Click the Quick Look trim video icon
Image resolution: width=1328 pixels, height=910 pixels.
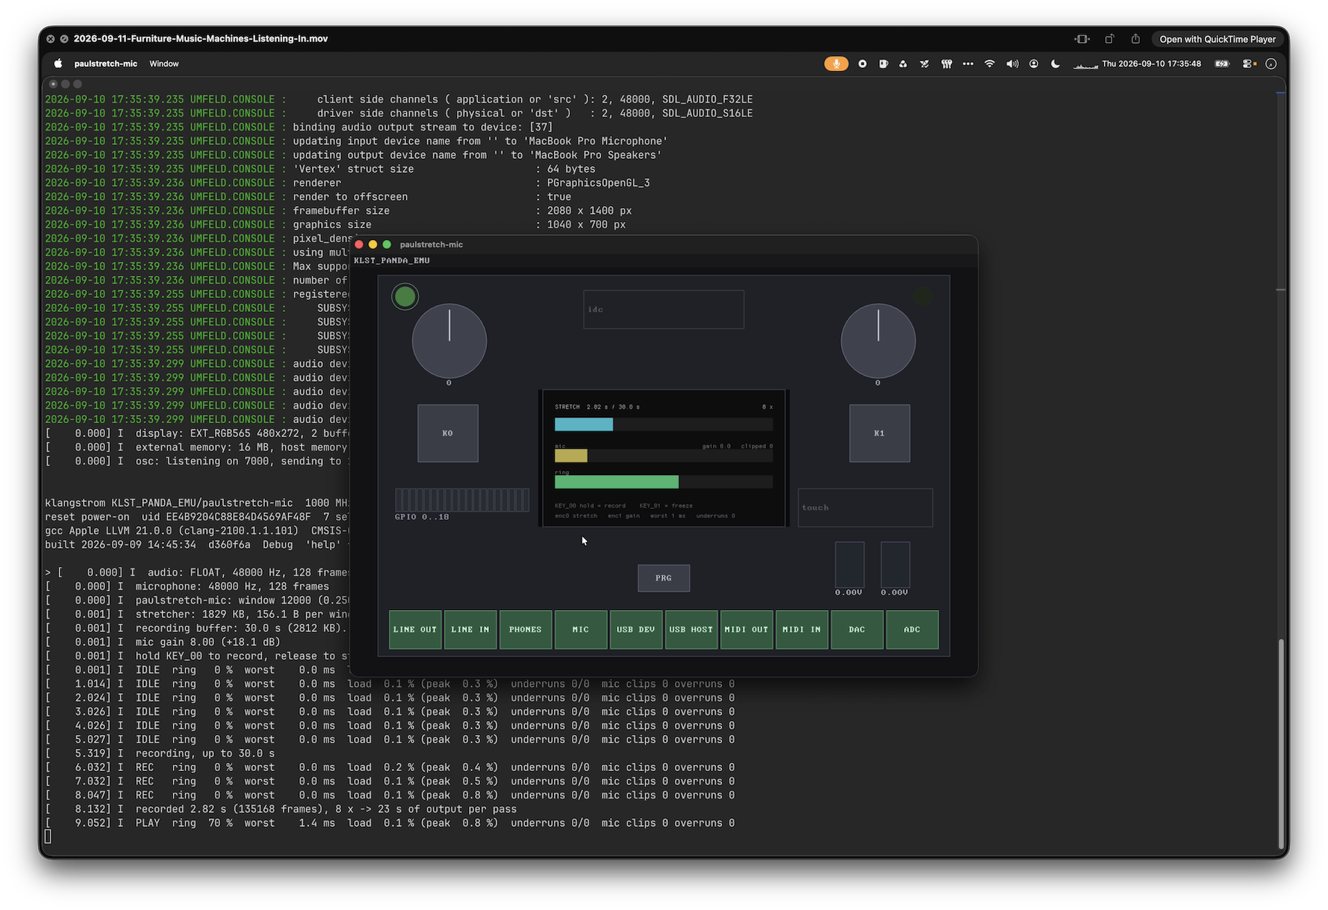1082,39
